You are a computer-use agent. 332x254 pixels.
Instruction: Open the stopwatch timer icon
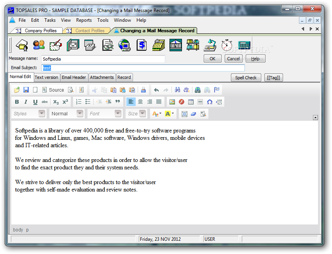(x=227, y=45)
